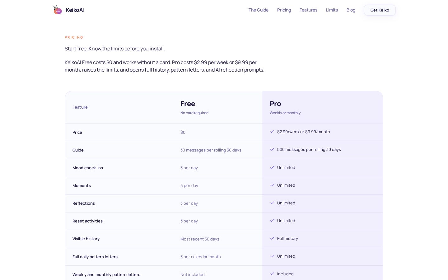
Task: Click the Free '3 per day' Reflections value
Action: click(x=189, y=203)
